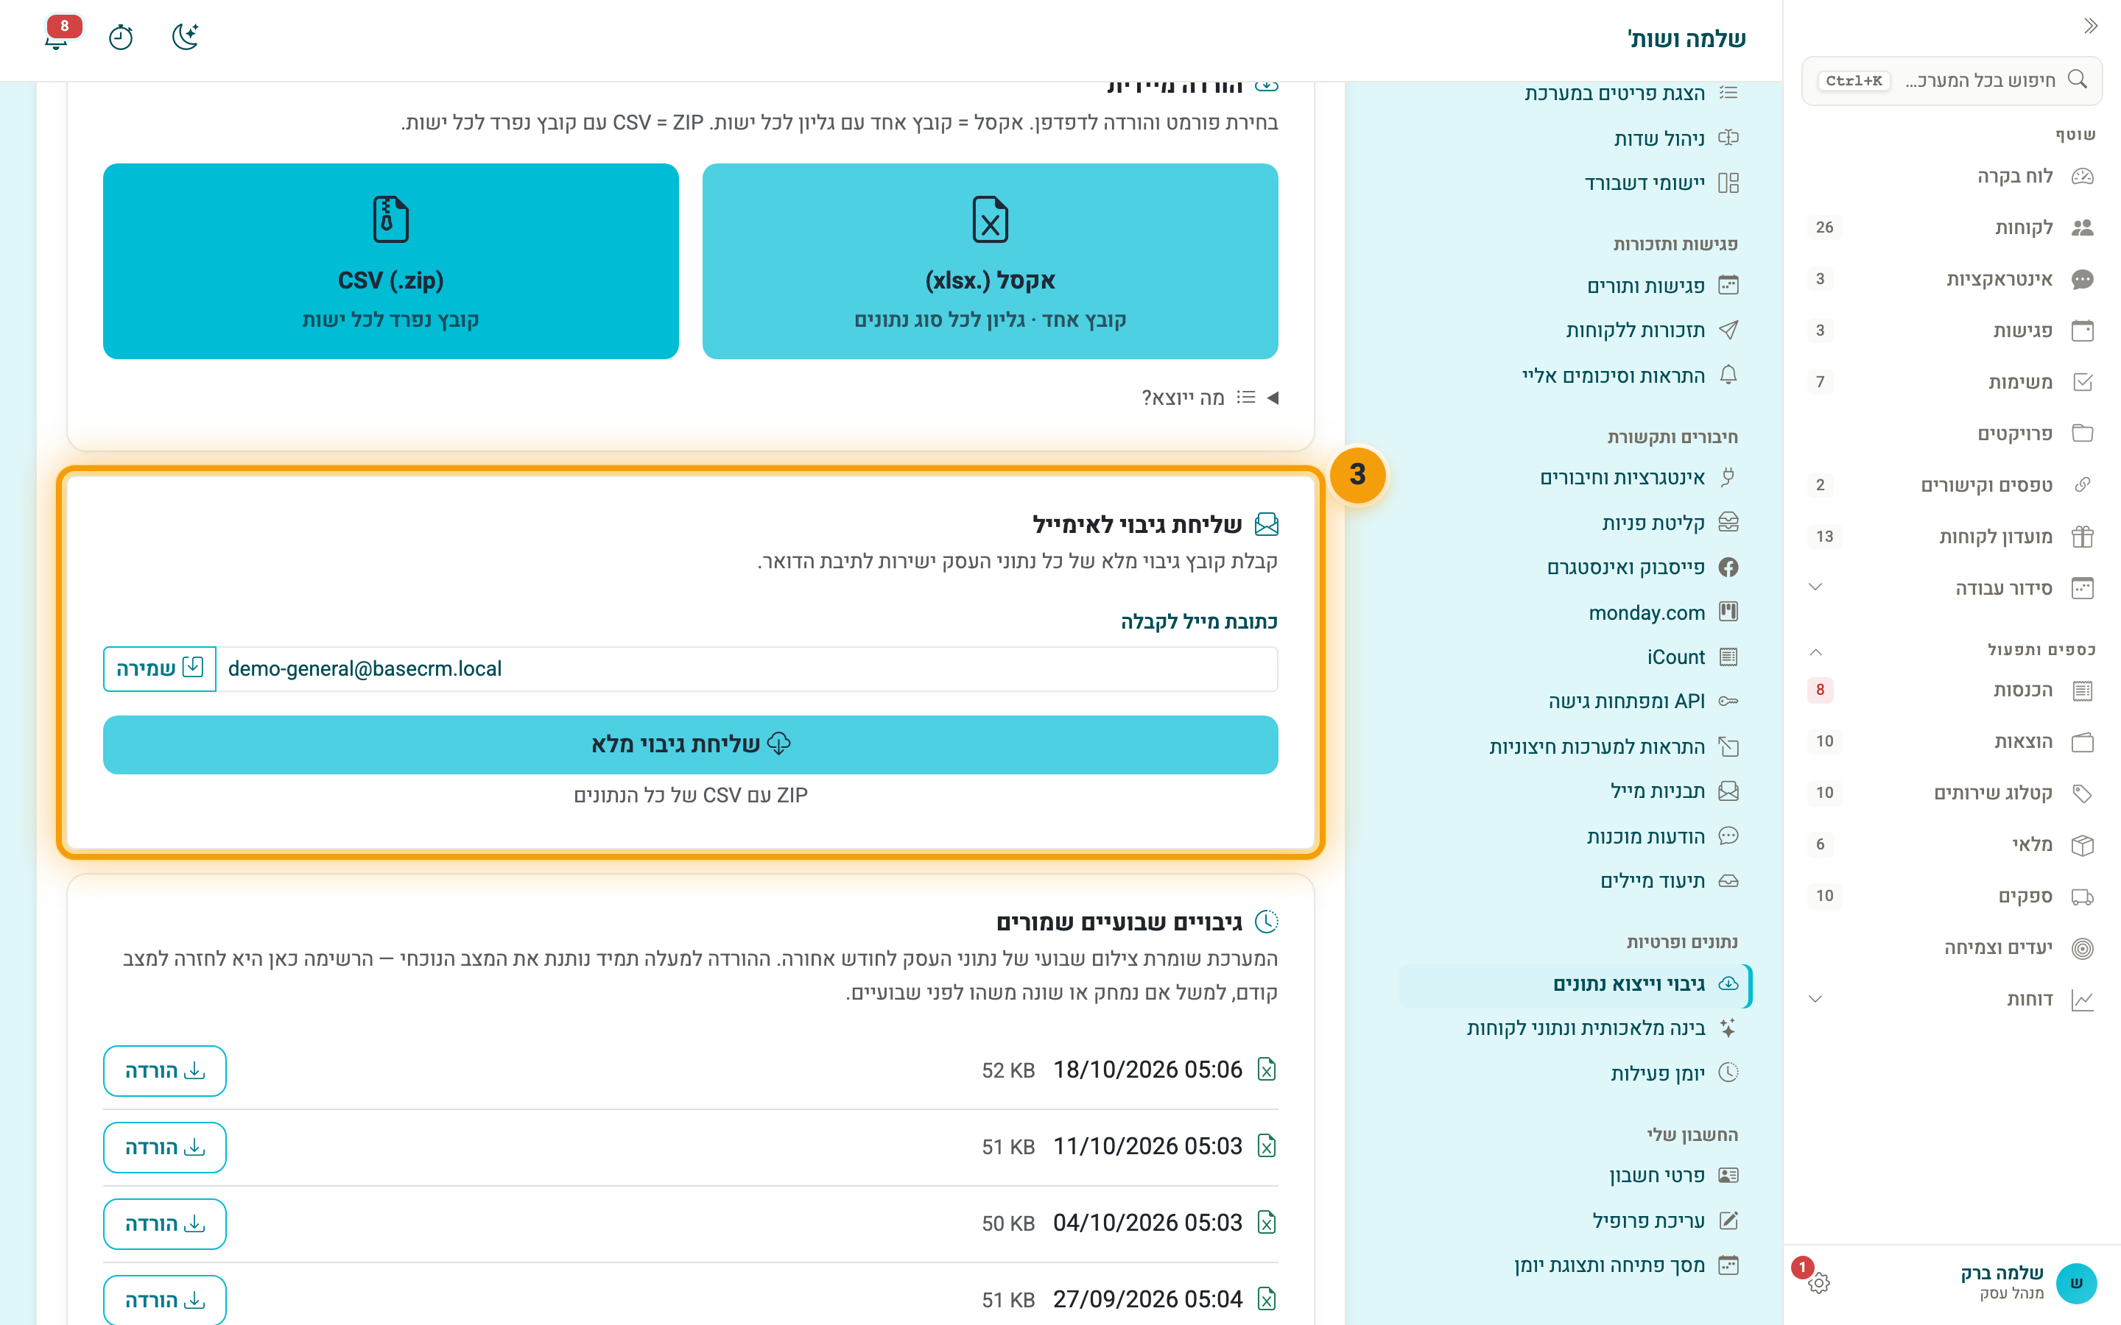
Task: Click שליחת גיבוי מלא button
Action: tap(691, 744)
